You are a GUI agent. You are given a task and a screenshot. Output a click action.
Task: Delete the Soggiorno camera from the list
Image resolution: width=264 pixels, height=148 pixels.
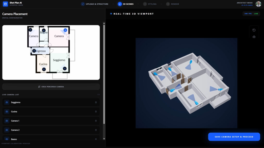96,102
